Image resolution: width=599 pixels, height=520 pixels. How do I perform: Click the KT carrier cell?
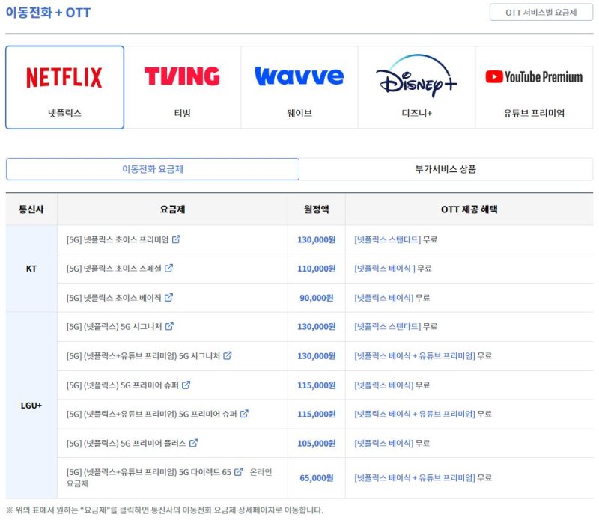(31, 269)
